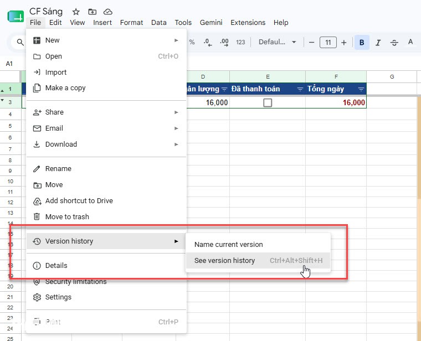Decrease font size with minus button
Screen dimensions: 421x341
311,43
